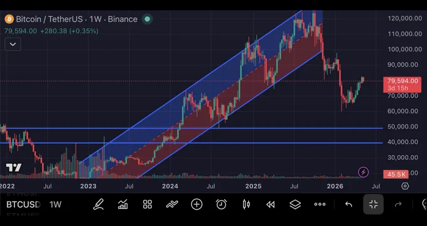427x226 pixels.
Task: Open the compare symbols lines icon
Action: tap(172, 204)
